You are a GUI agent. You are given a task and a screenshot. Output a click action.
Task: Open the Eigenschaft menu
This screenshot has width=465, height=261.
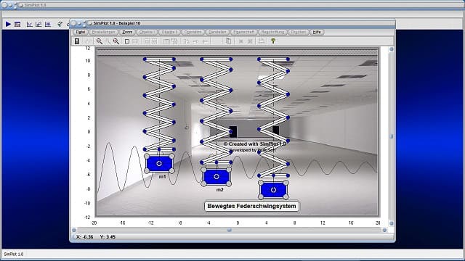pos(244,32)
